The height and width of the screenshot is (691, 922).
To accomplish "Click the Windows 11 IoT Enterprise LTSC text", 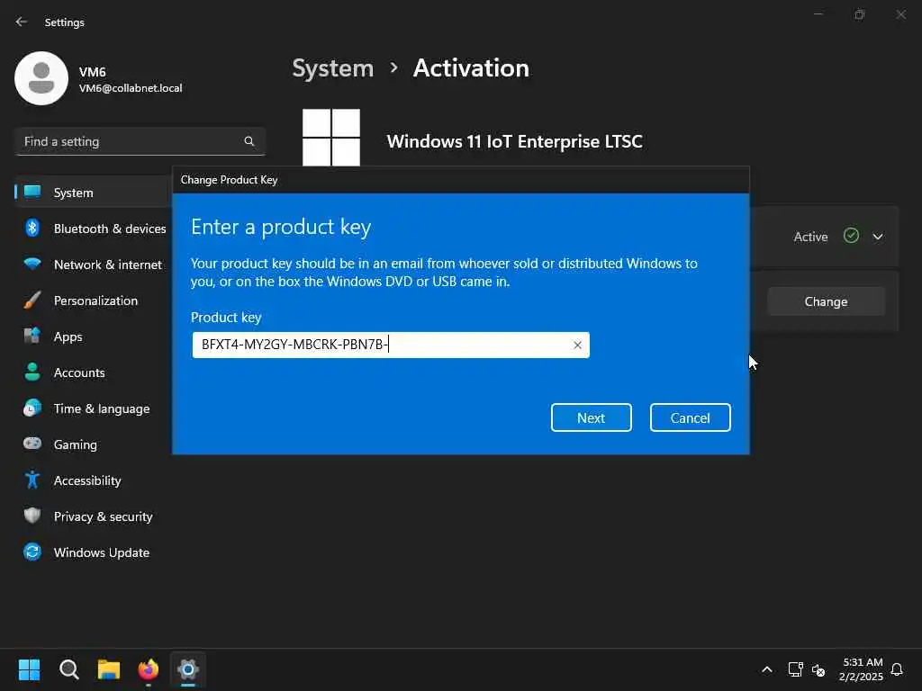I will tap(514, 141).
